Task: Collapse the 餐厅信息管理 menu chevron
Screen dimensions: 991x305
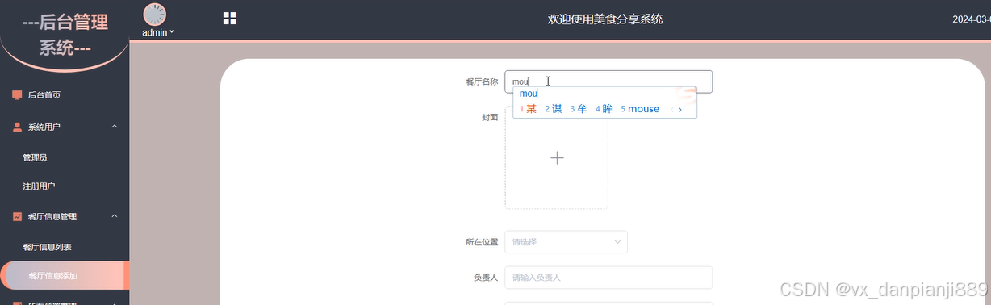Action: (115, 216)
